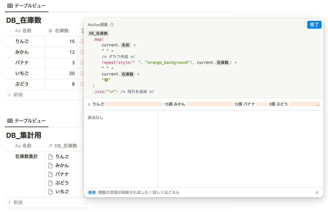Viewport: 328px width, 212px height.
Task: Open the 在庫数集計 row
Action: click(x=27, y=157)
